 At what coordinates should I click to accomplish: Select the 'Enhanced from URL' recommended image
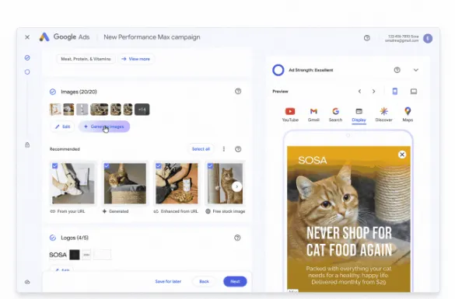click(x=177, y=183)
